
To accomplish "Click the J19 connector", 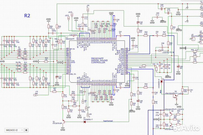I will 36,93.
